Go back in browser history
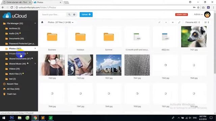216x121 pixels. (3, 7)
